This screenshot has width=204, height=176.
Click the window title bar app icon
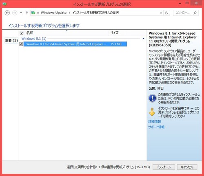pos(4,4)
